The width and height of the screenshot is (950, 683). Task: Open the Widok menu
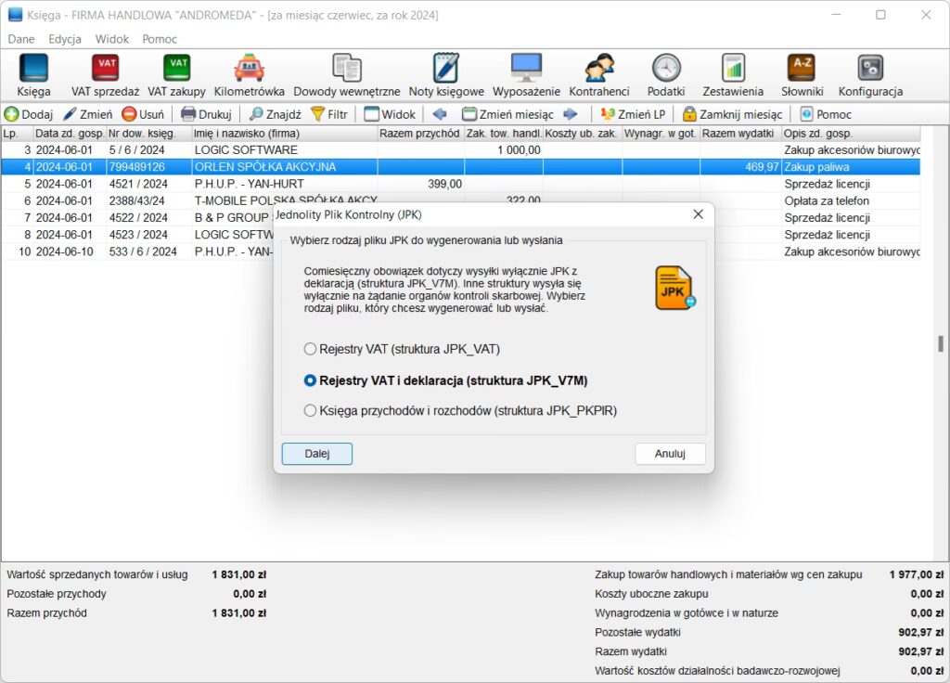coord(112,39)
